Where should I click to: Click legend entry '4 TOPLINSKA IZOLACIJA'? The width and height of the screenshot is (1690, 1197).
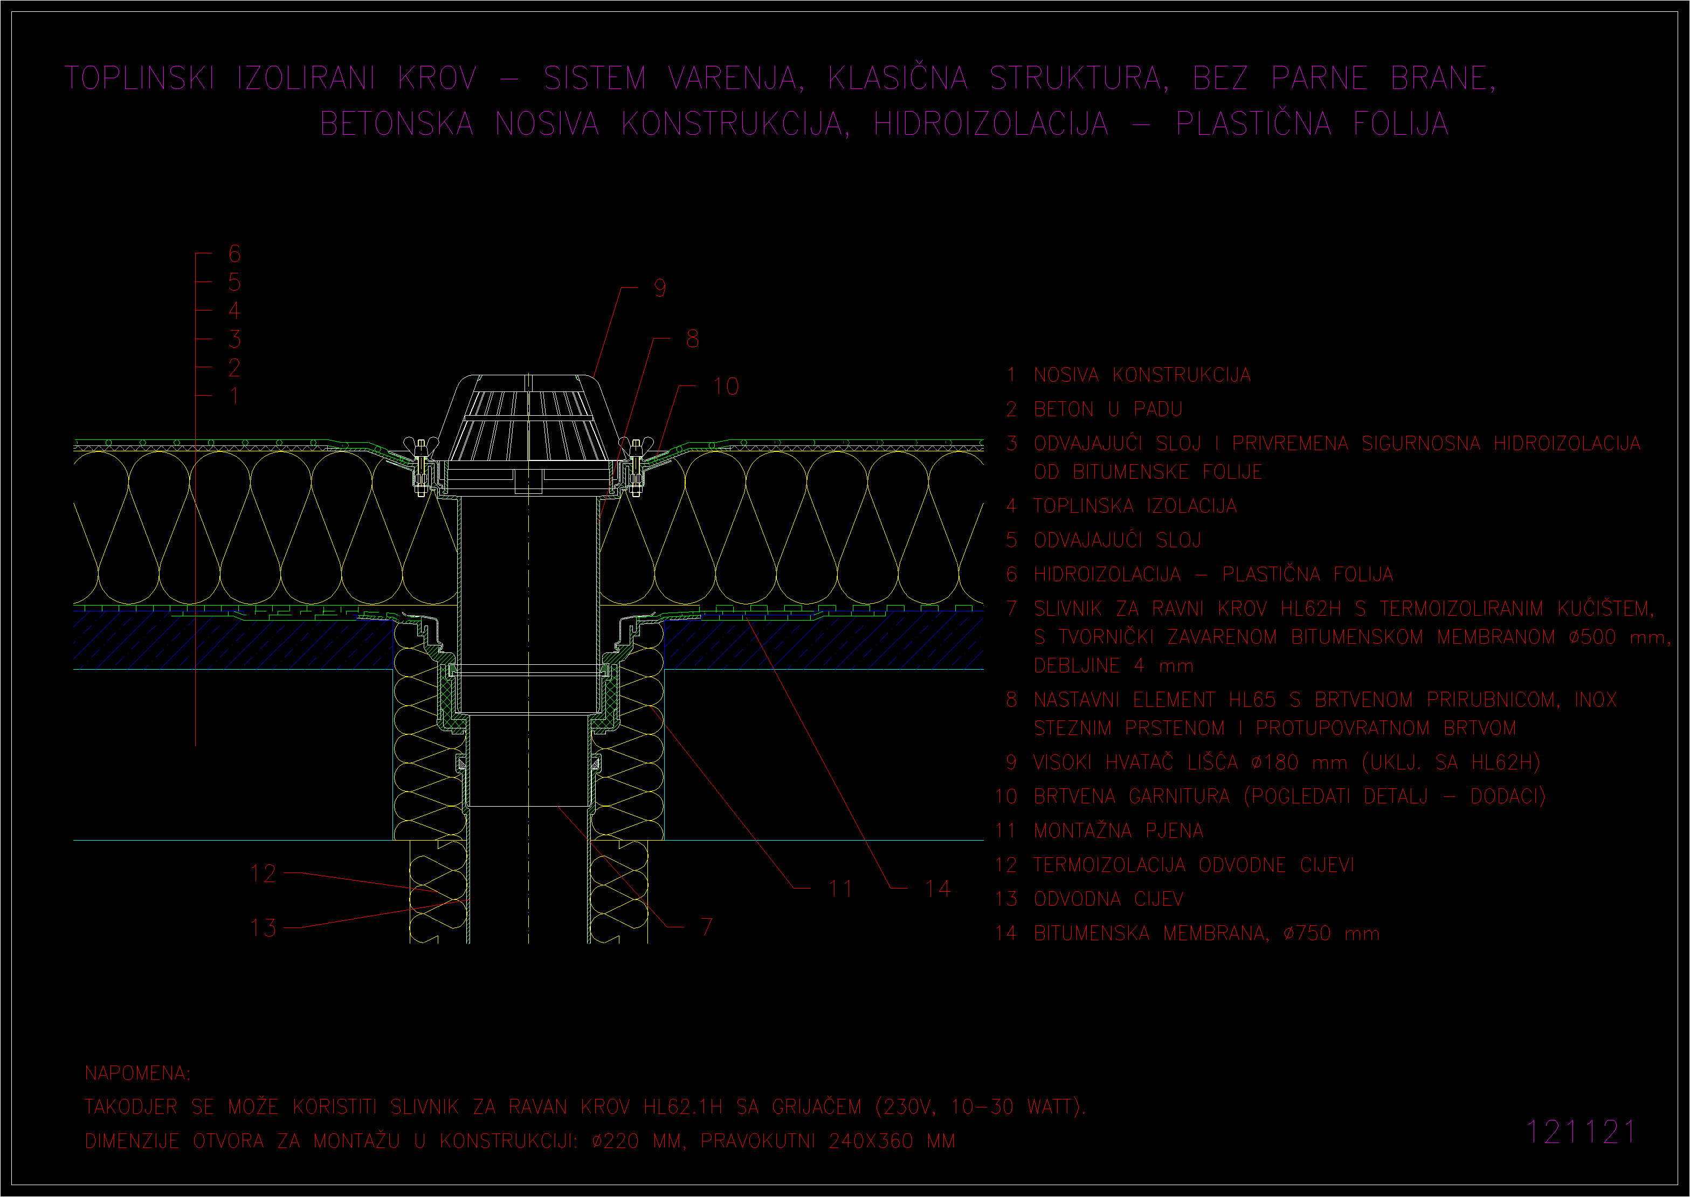coord(1121,506)
